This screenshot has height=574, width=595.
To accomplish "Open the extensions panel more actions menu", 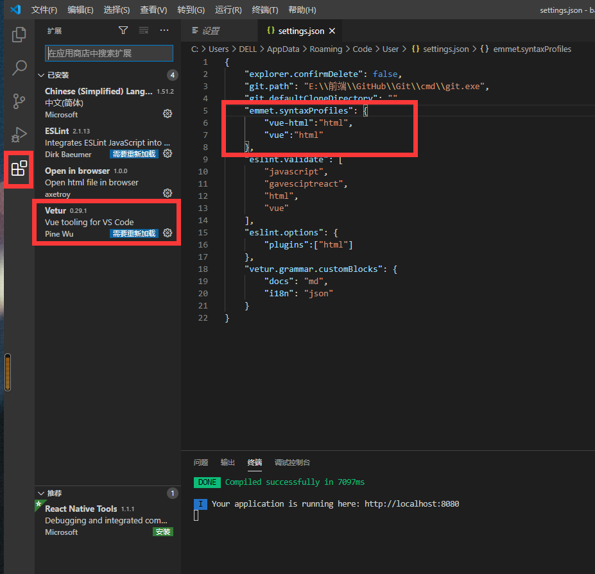I will pyautogui.click(x=164, y=30).
